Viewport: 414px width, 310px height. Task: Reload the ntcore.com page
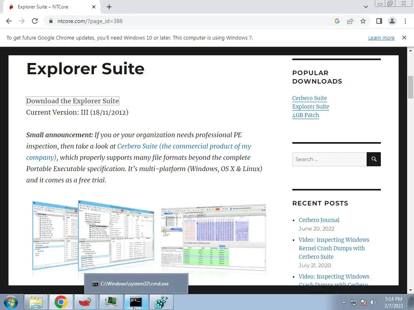pyautogui.click(x=35, y=21)
